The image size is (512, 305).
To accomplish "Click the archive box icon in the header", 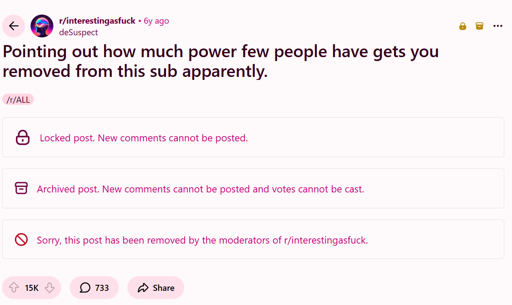I will tap(479, 26).
